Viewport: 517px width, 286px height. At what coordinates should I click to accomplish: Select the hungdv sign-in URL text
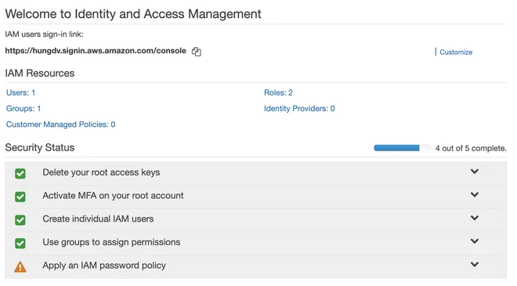96,51
